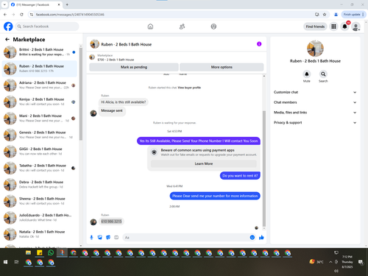
Task: Open WhatsApp from the taskbar
Action: tap(51, 252)
